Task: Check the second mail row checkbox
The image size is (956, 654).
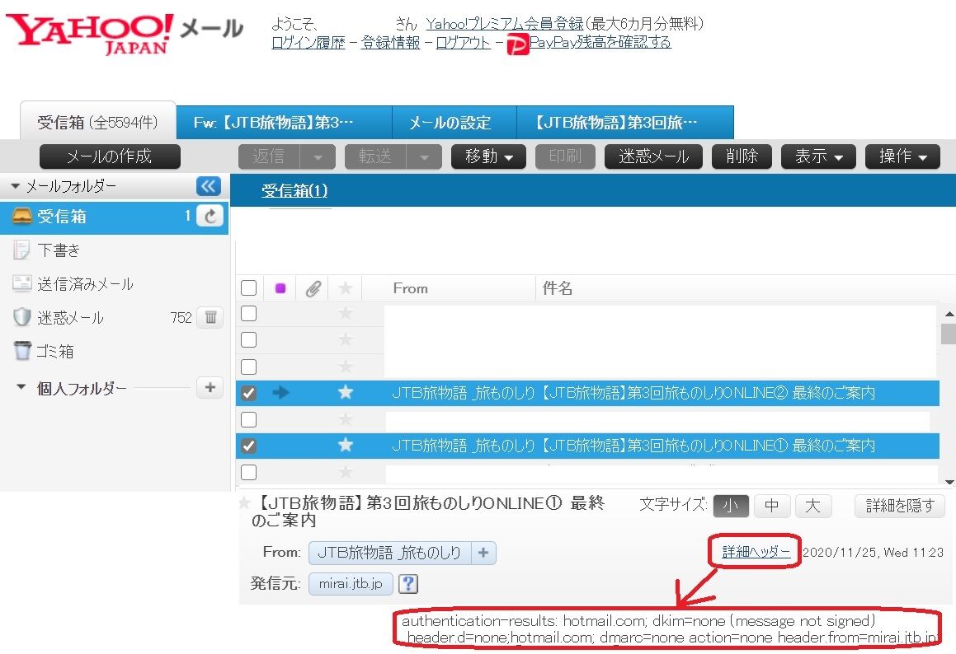Action: click(x=249, y=340)
